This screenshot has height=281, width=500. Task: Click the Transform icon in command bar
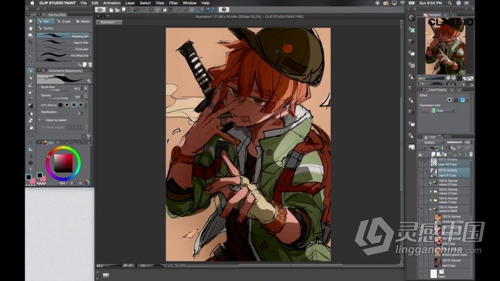171,10
